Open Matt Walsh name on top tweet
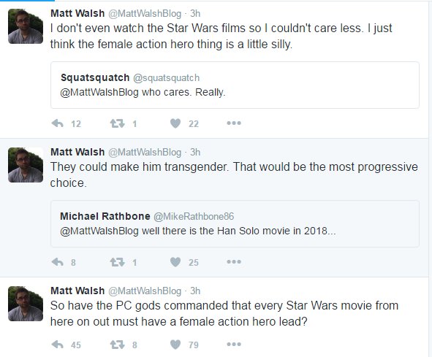432x357 pixels. 77,13
